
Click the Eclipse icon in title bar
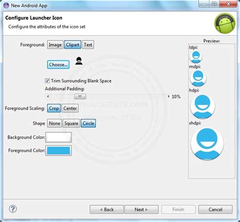[6, 6]
